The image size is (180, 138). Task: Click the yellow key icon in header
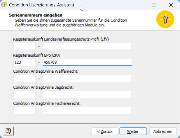click(165, 19)
